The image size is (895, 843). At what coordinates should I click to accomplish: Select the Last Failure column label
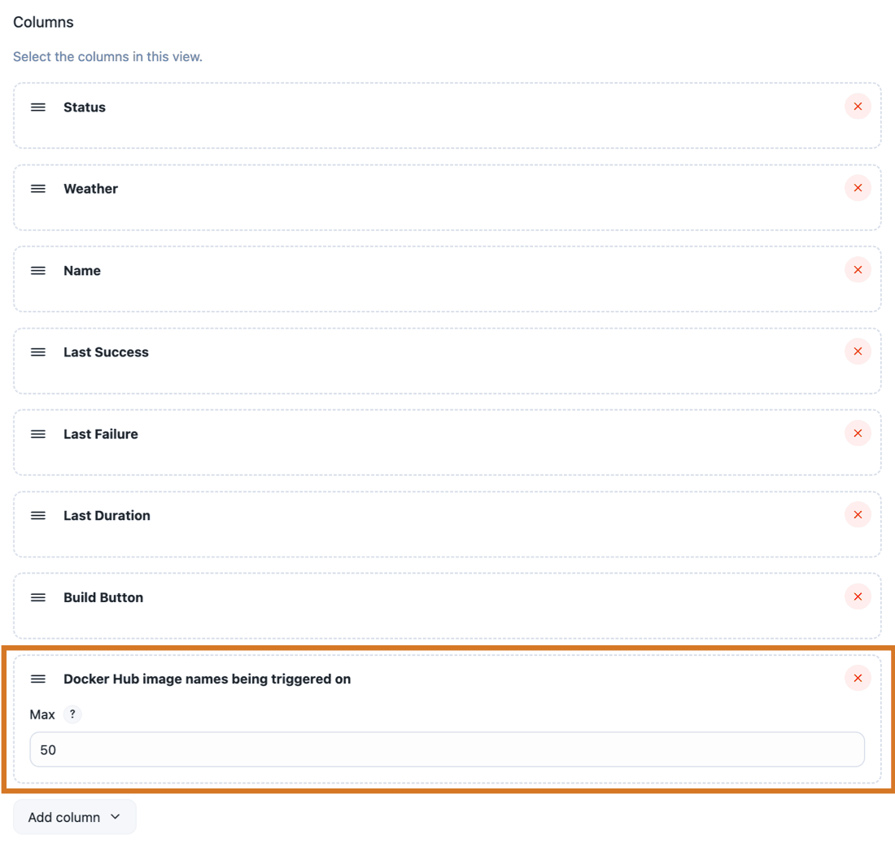[x=101, y=434]
